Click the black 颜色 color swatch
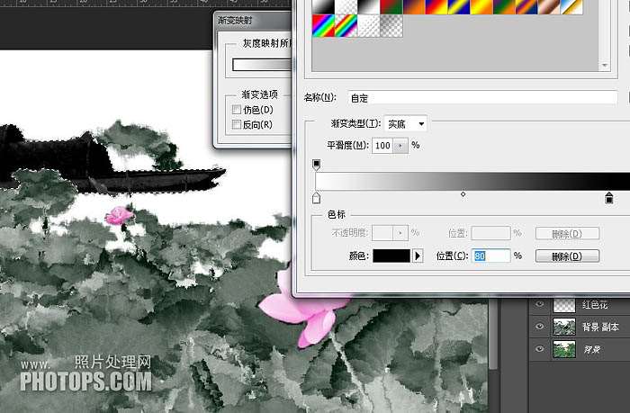 point(391,256)
